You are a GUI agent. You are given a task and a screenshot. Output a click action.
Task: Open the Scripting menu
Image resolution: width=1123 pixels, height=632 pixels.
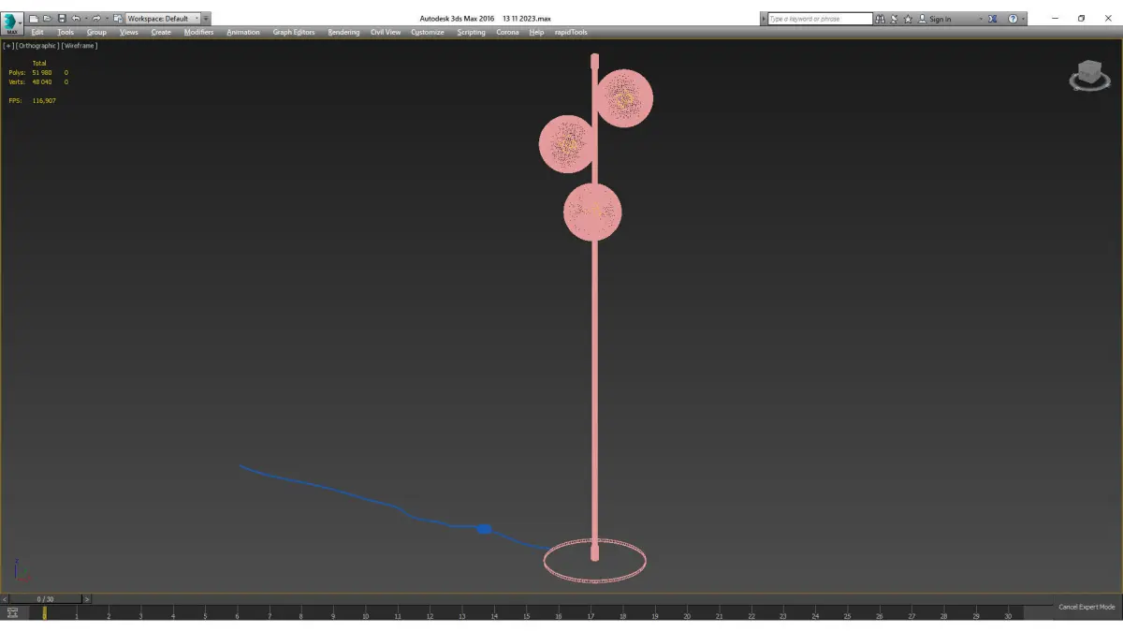(x=471, y=32)
